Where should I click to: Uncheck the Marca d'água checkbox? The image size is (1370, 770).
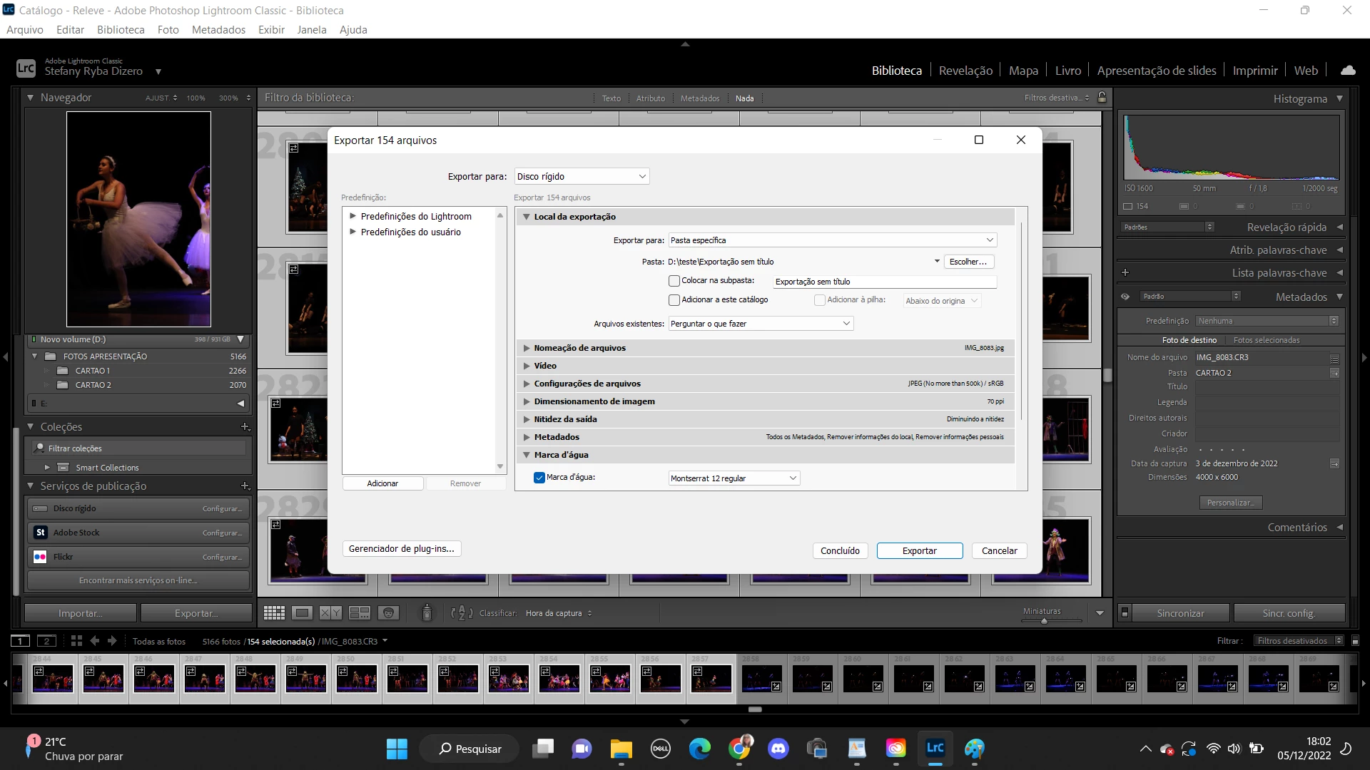click(539, 478)
